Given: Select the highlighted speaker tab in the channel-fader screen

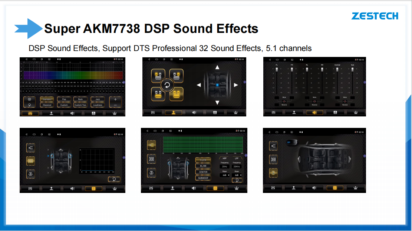Looking at the screenshot, I should pos(314,113).
